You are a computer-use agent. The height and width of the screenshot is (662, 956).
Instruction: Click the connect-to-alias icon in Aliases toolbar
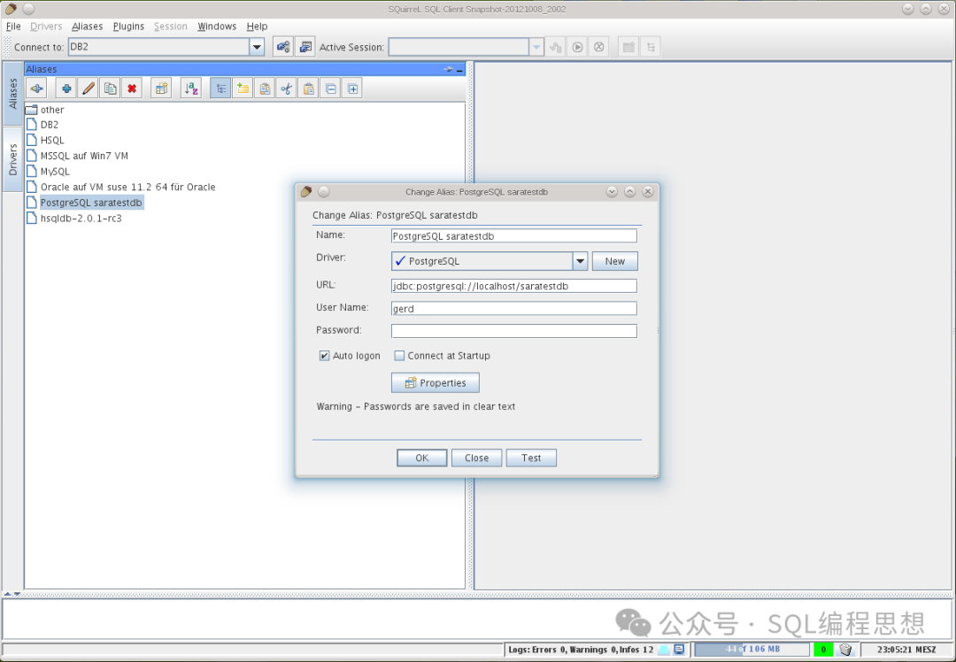pyautogui.click(x=36, y=89)
